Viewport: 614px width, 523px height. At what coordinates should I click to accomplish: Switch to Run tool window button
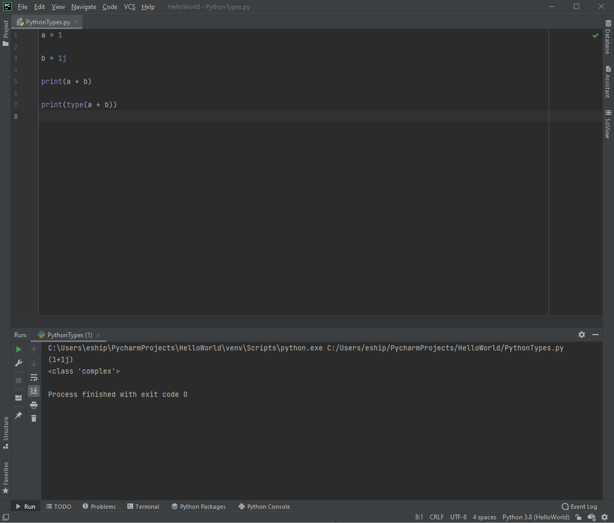(x=26, y=507)
